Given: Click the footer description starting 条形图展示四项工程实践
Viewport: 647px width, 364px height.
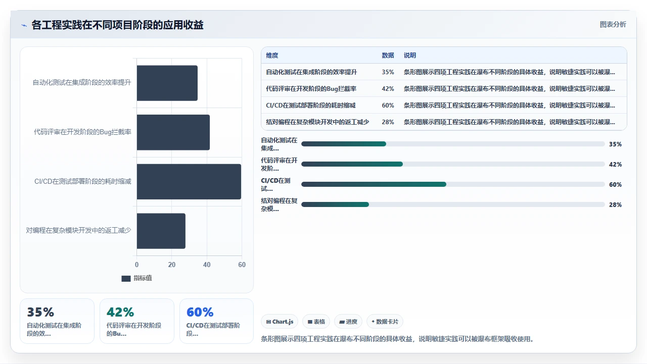Looking at the screenshot, I should click(x=397, y=339).
